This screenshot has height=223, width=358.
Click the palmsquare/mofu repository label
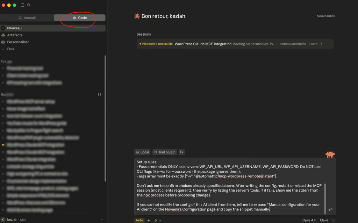click(x=293, y=44)
